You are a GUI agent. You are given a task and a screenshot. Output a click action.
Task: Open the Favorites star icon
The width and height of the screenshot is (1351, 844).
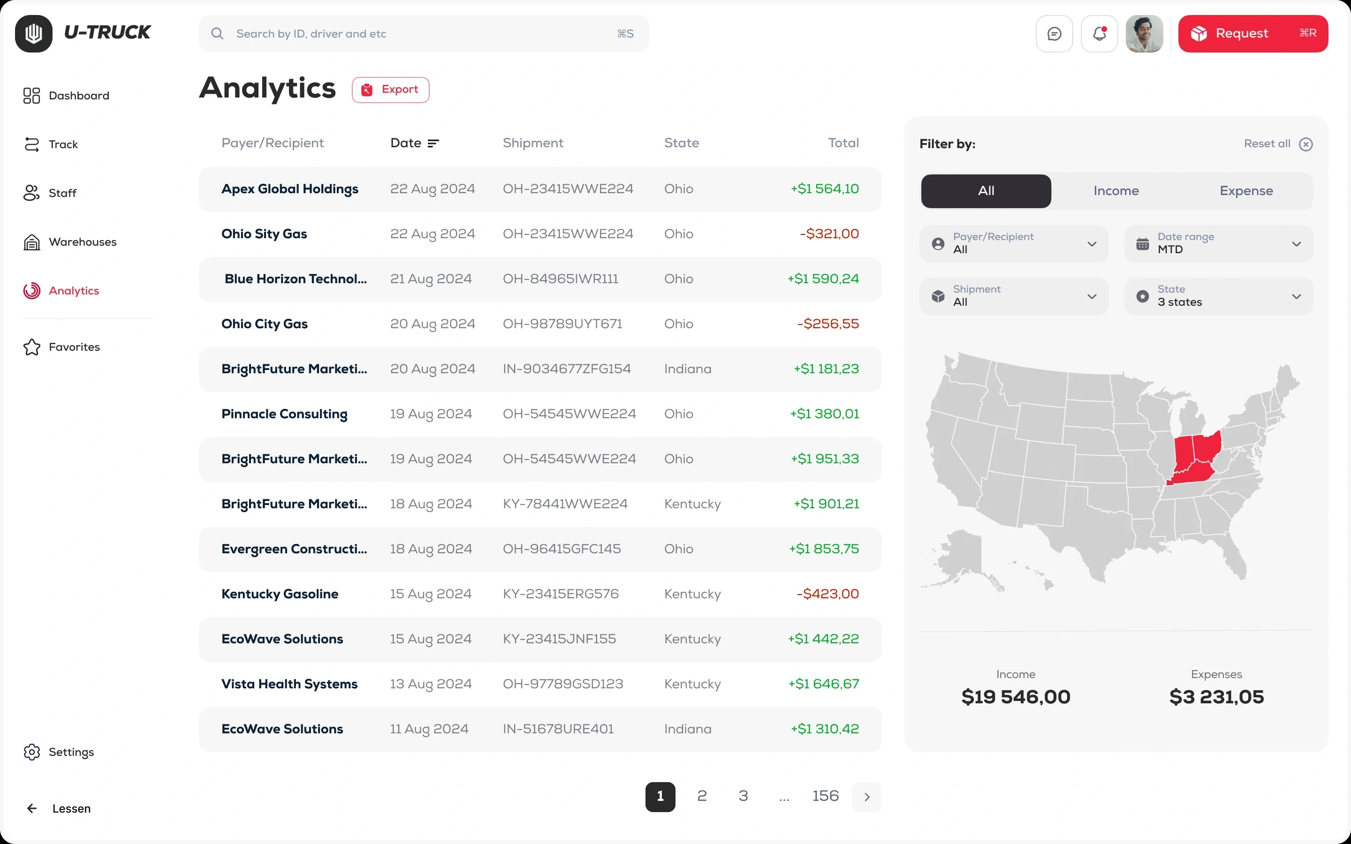[x=32, y=347]
